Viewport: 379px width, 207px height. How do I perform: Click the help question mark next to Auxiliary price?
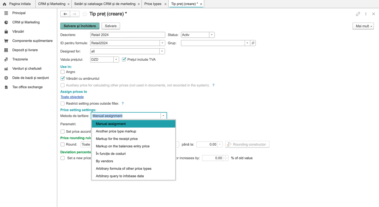(213, 85)
